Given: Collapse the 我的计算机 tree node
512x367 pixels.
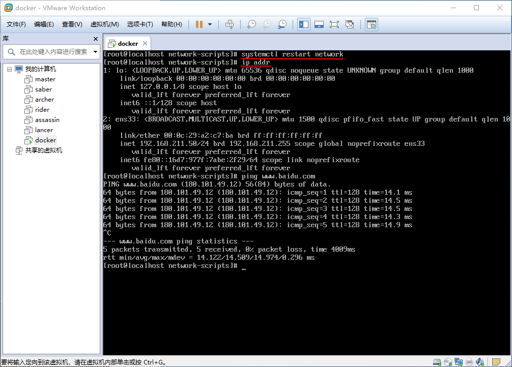Looking at the screenshot, I should [10, 69].
